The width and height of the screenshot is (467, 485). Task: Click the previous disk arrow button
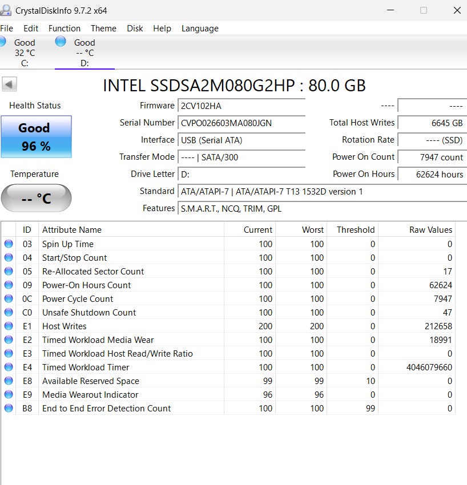pyautogui.click(x=9, y=84)
